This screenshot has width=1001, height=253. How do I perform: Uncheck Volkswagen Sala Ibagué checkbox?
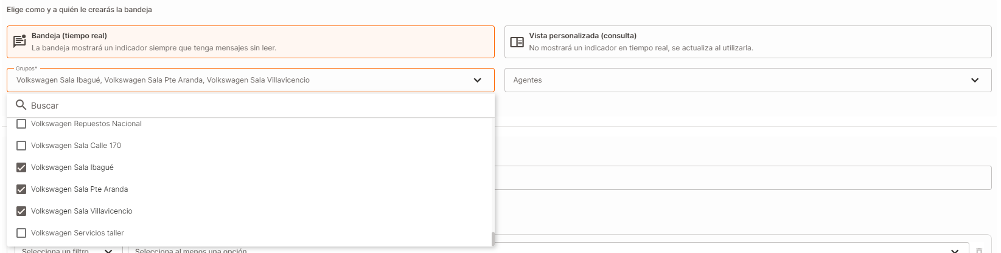coord(21,167)
